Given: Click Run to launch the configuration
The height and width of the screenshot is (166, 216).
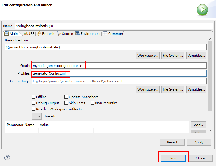Looking at the screenshot, I should [173, 158].
